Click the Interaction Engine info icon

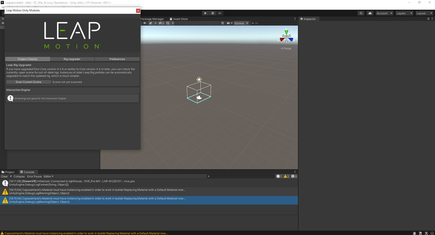[10, 98]
